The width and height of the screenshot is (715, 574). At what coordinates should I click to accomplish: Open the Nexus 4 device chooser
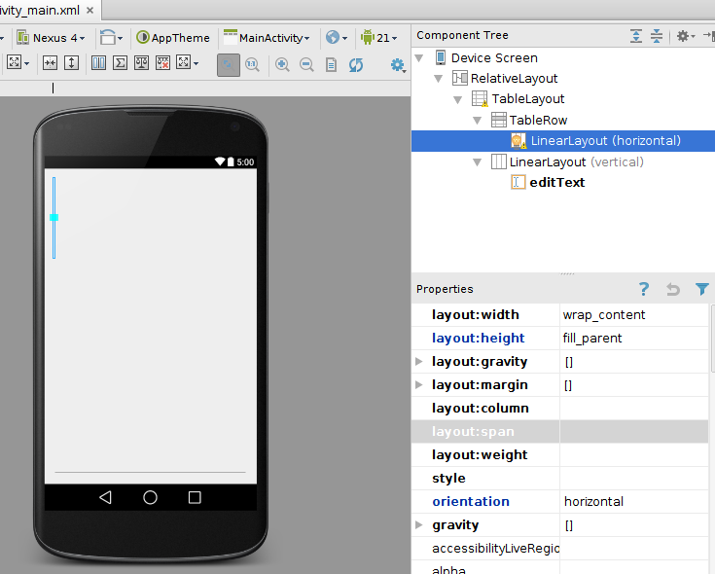pos(51,38)
